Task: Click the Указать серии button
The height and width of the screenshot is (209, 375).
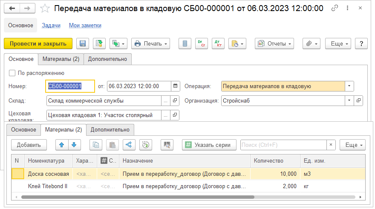Action: [209, 145]
